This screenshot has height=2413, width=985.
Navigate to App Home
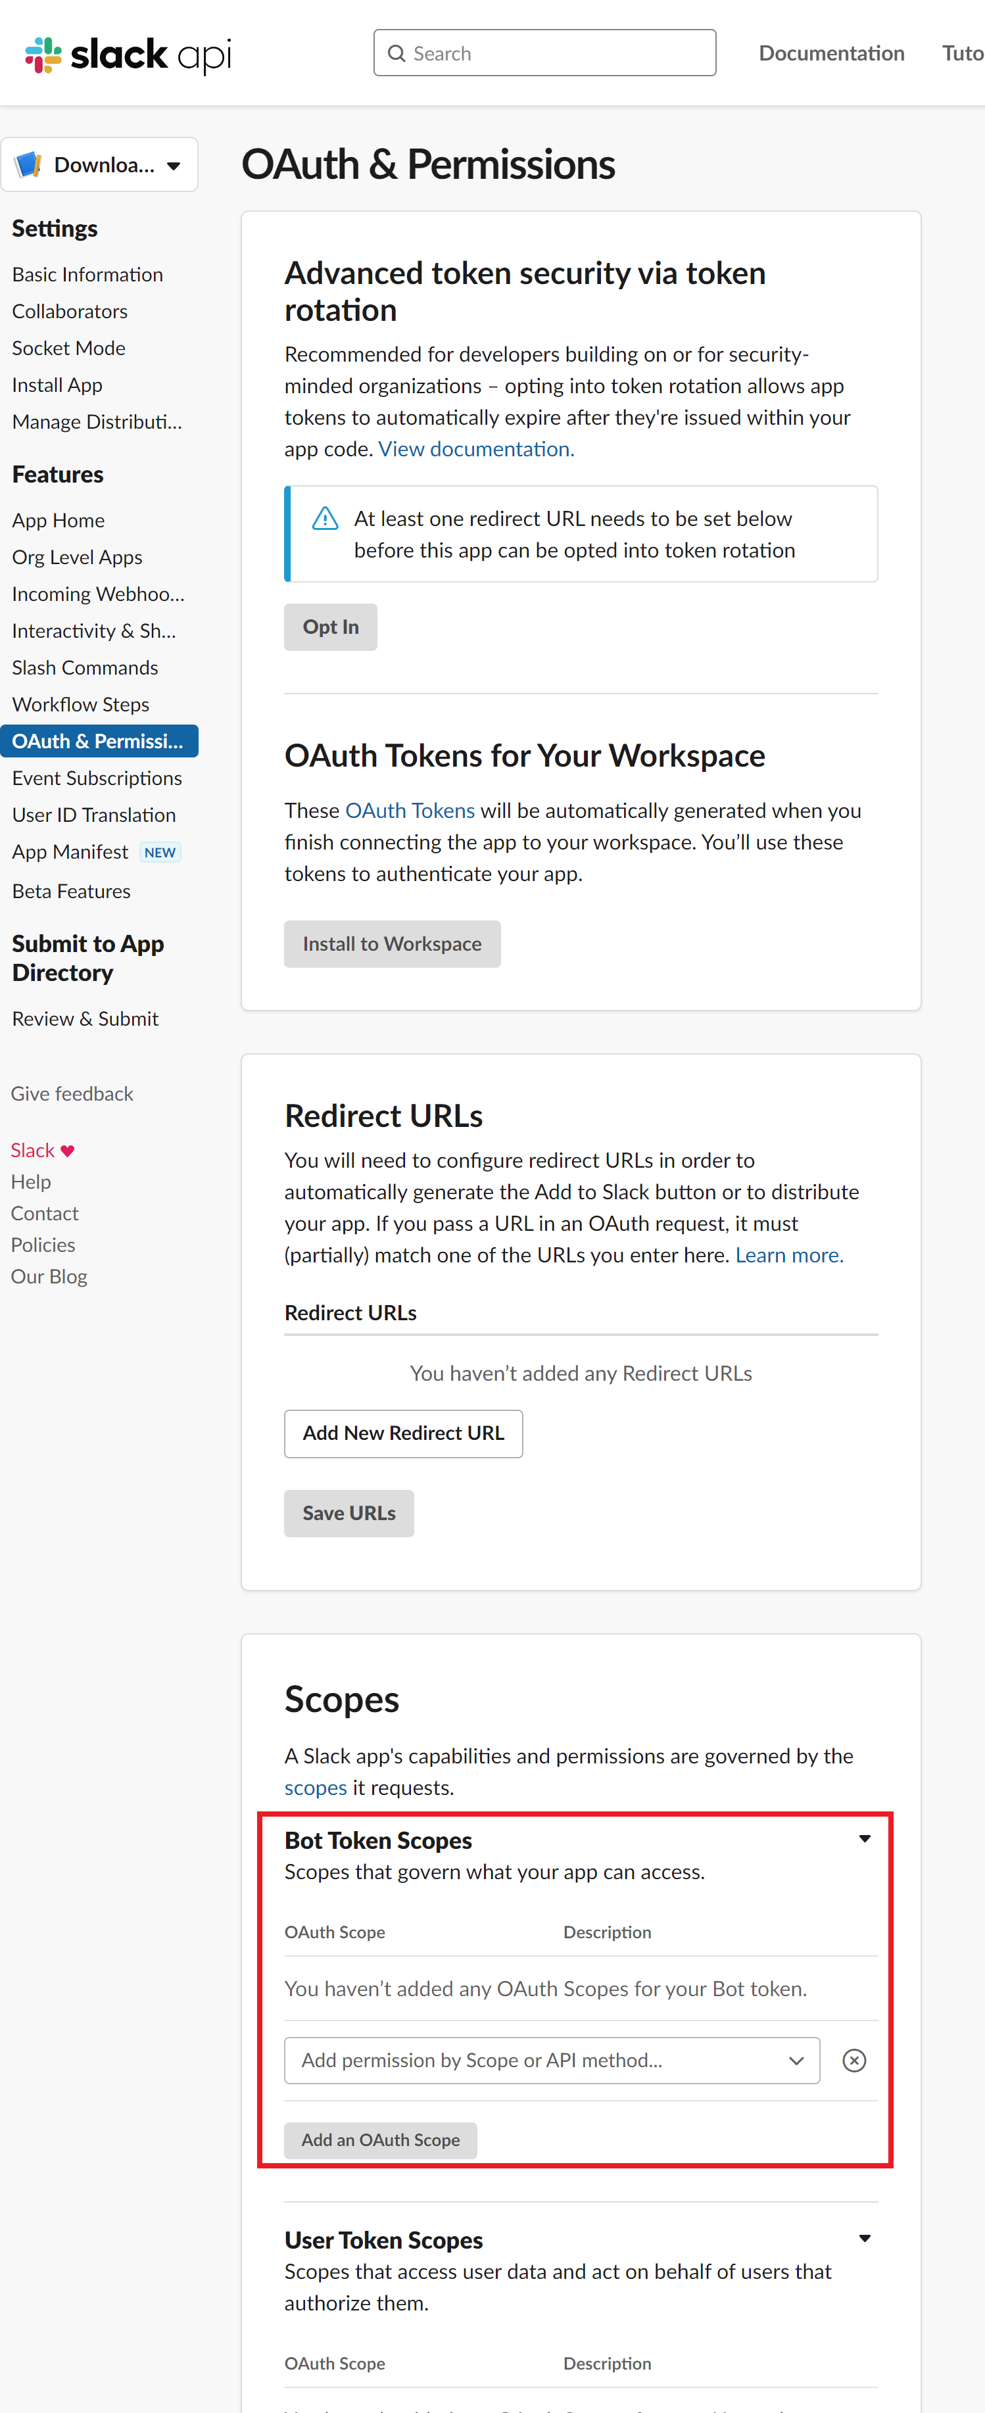pos(58,521)
